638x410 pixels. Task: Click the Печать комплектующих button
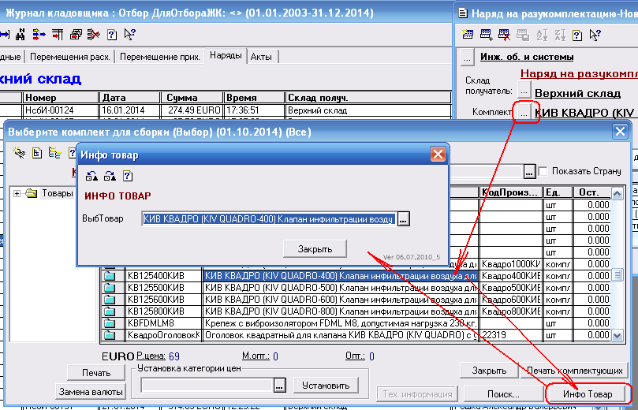[x=575, y=371]
